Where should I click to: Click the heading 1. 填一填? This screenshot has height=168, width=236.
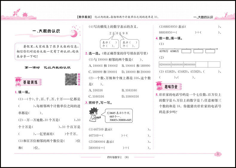(22, 92)
